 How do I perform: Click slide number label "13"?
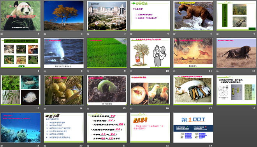click(x=38, y=108)
